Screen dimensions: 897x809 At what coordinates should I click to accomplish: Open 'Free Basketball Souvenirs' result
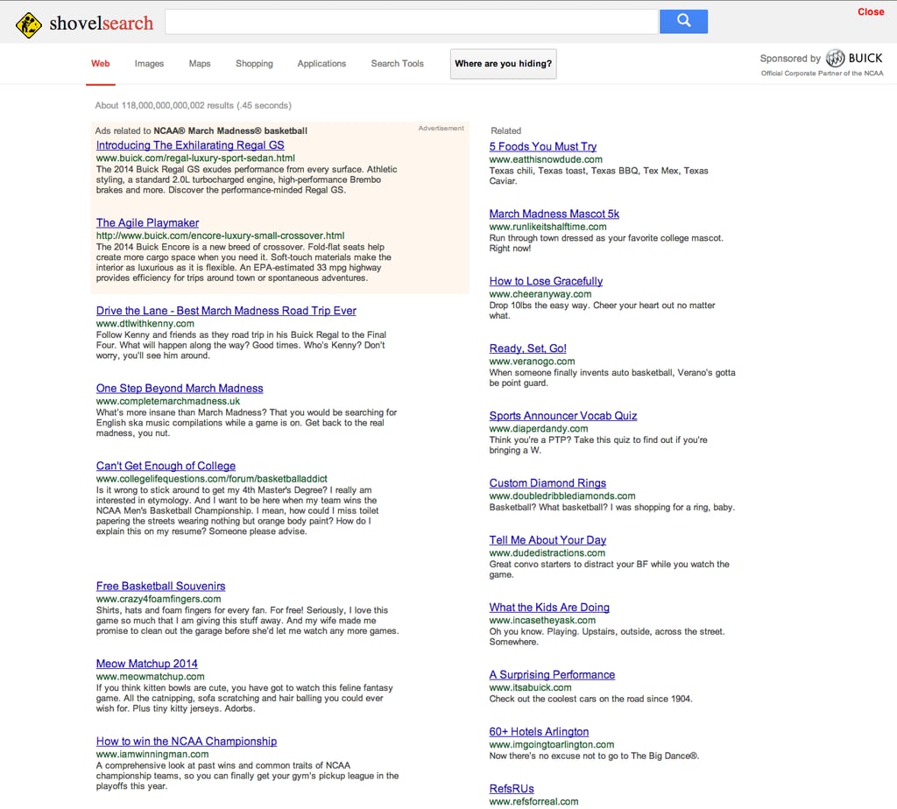pos(161,586)
